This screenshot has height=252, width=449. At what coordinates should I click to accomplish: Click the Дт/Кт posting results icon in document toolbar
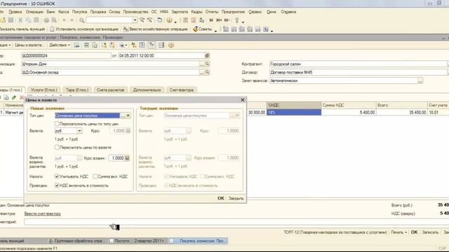tap(134, 45)
